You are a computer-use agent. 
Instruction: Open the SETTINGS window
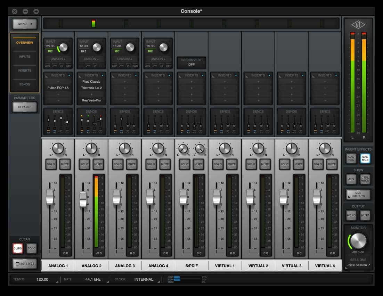coord(25,264)
